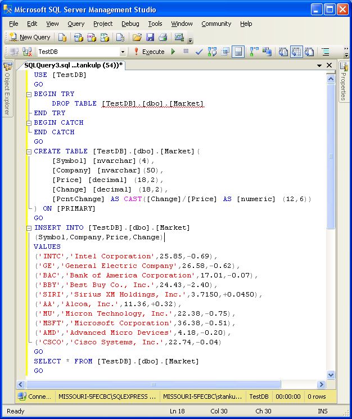Click the horizontal scrollbar right arrow
This screenshot has width=352, height=419.
pyautogui.click(x=321, y=385)
